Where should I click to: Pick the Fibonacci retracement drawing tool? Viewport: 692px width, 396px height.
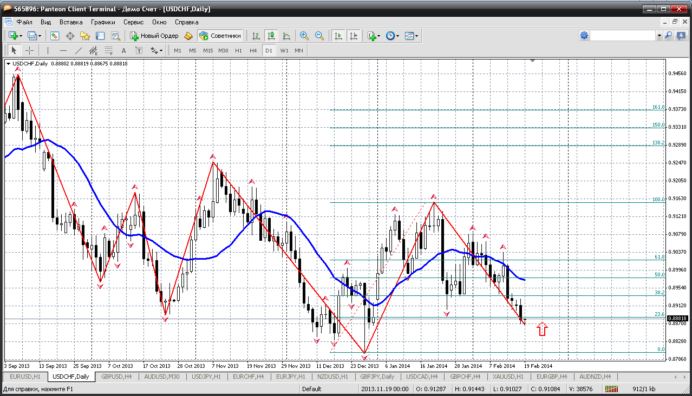click(108, 50)
